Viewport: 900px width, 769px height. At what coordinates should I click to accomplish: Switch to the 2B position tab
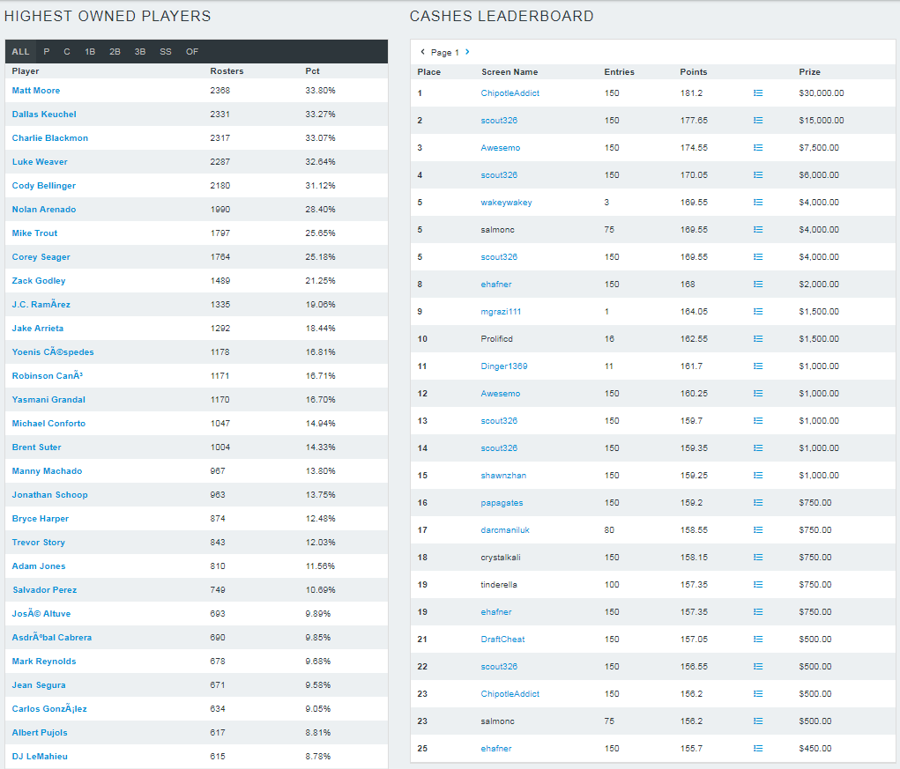click(x=115, y=52)
